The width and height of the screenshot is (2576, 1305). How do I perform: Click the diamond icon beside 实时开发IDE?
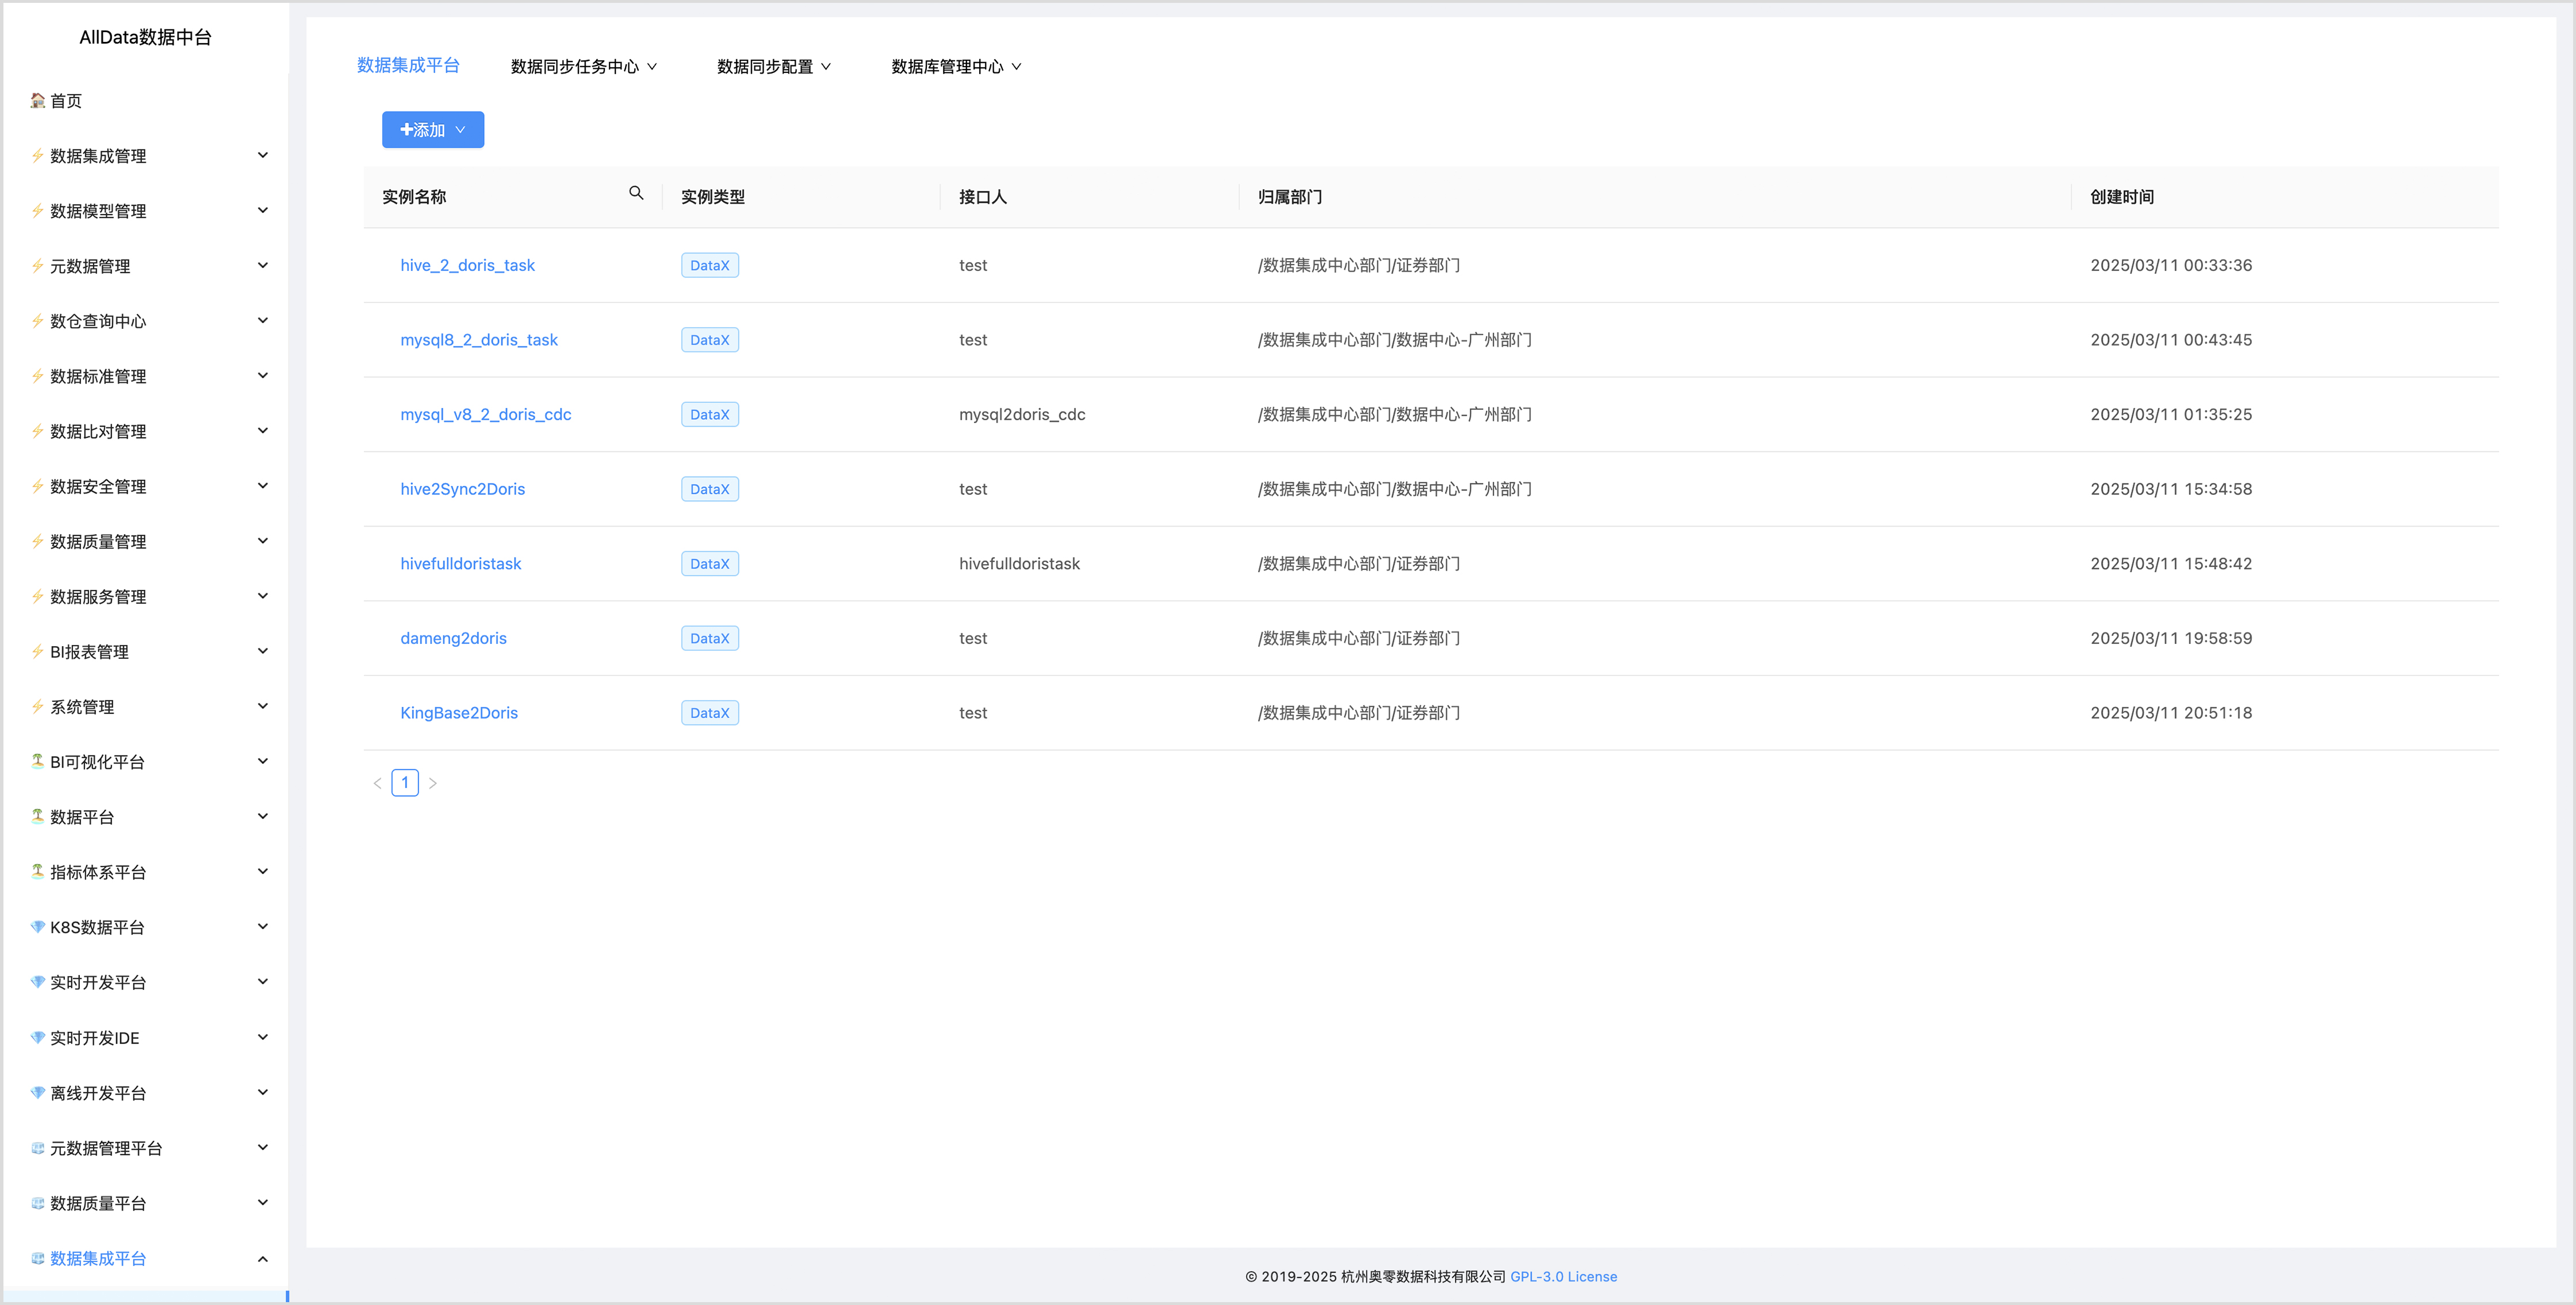[38, 1037]
